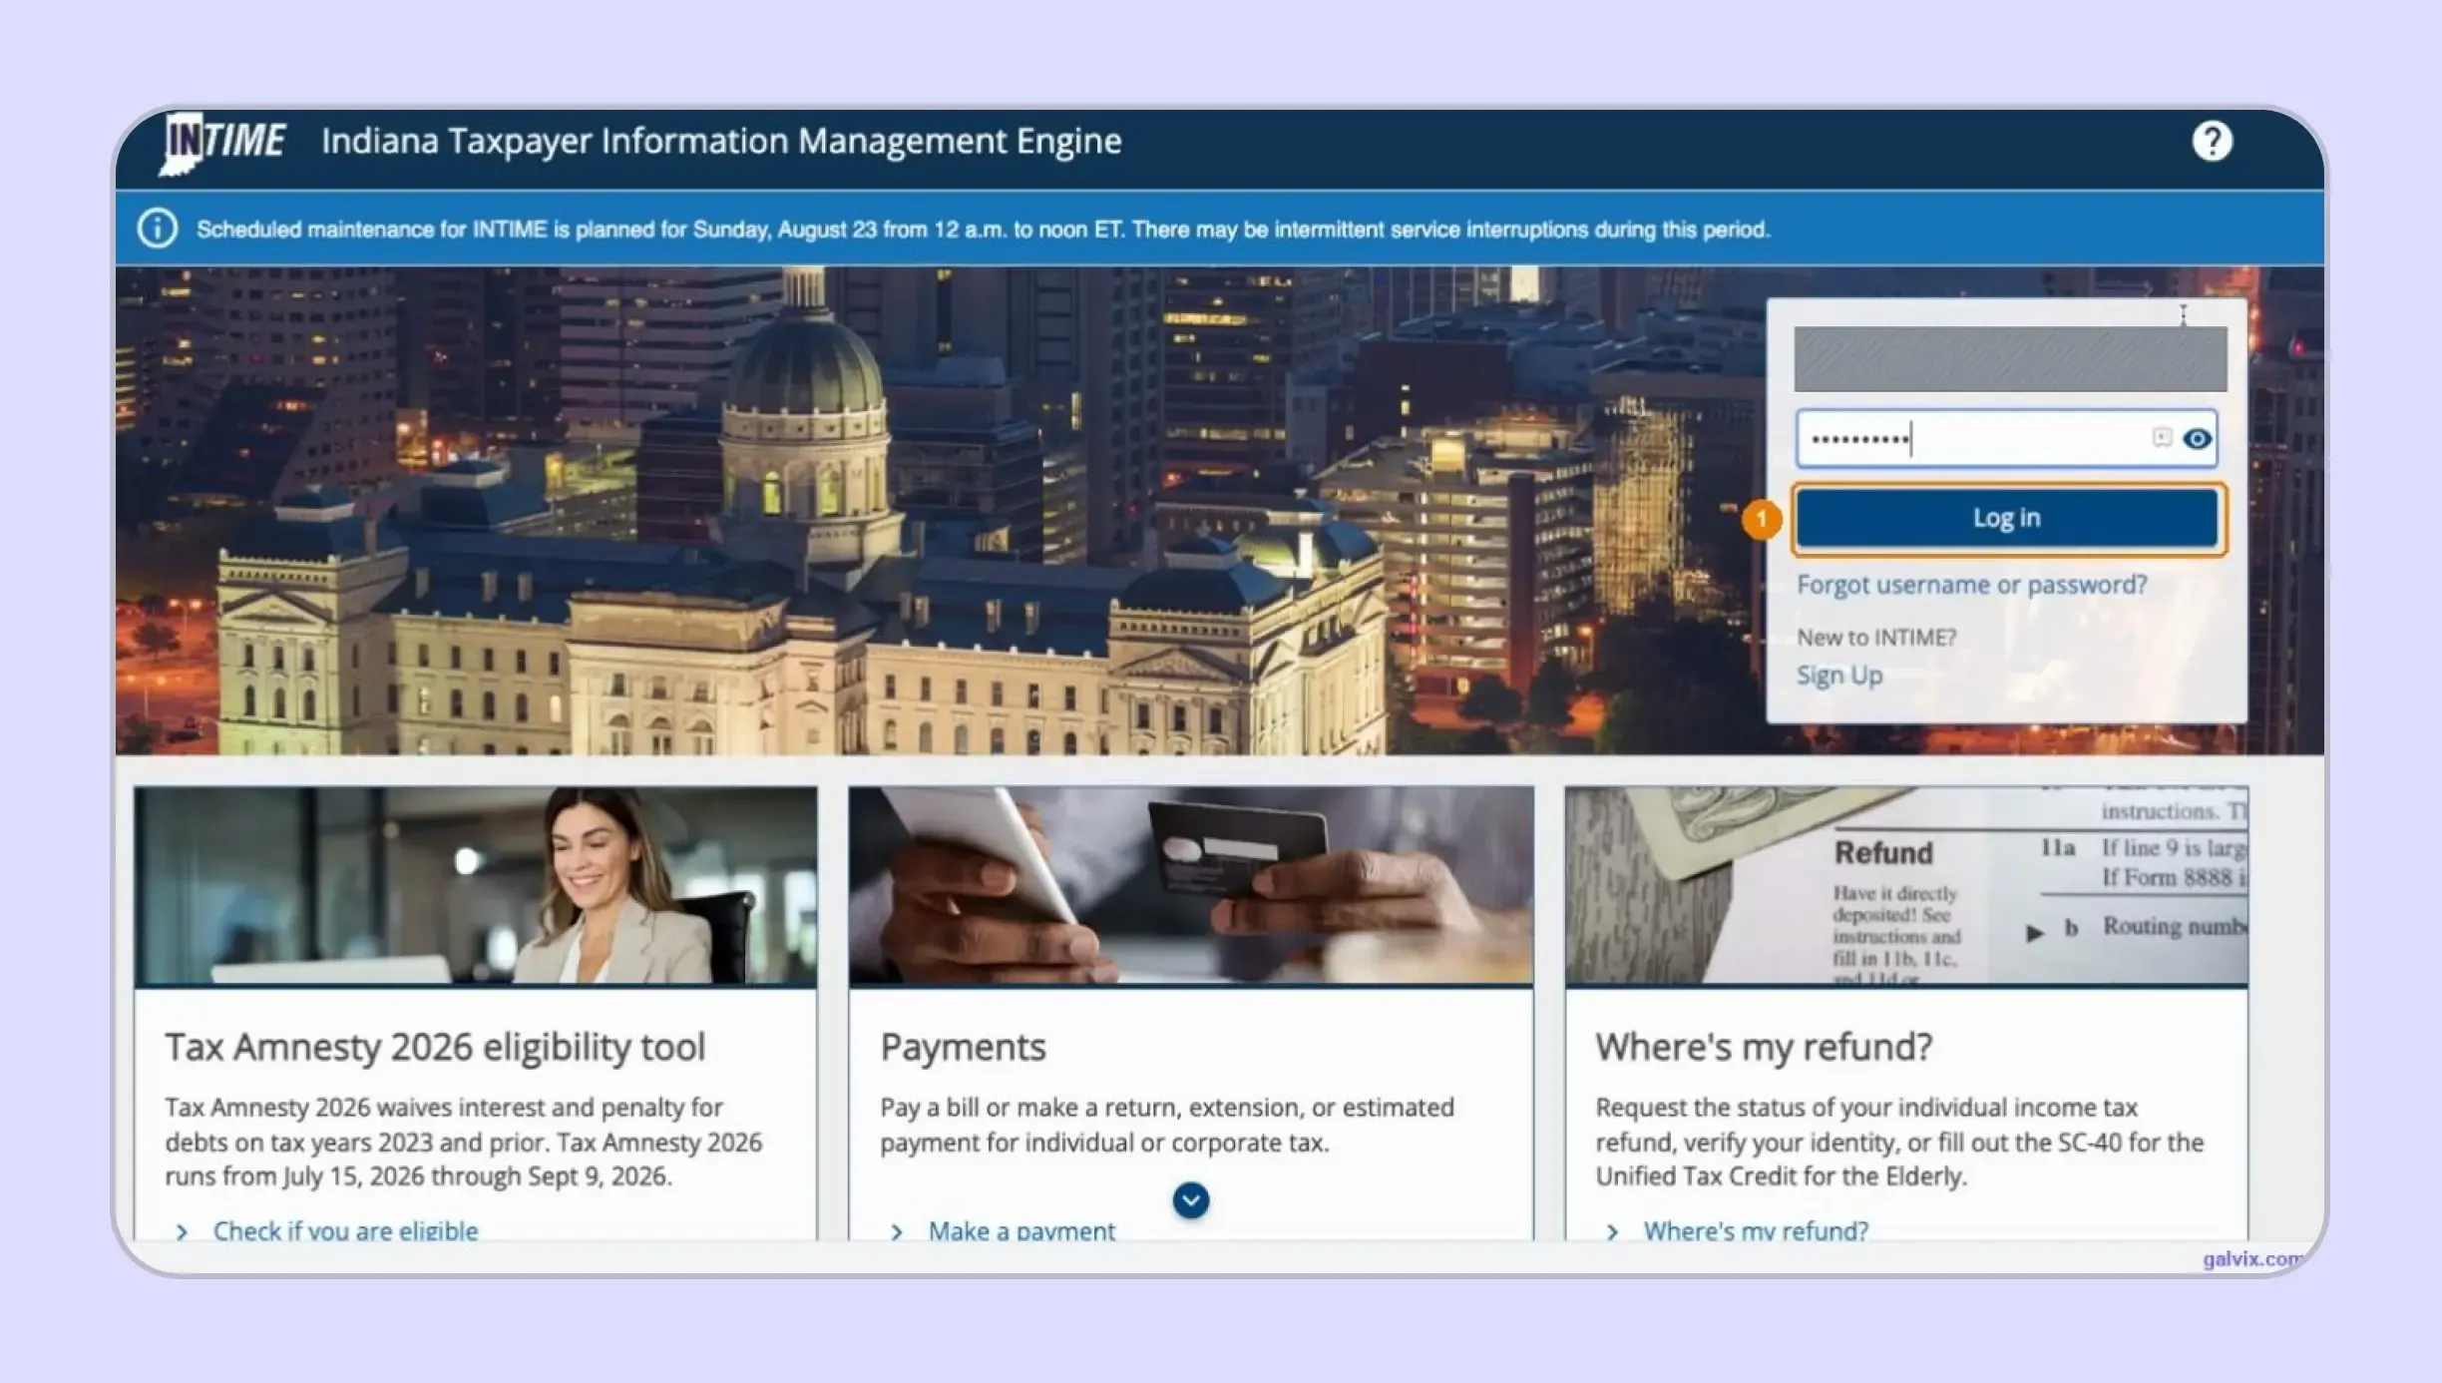Open the Where's my refund? link
The height and width of the screenshot is (1383, 2442).
point(1756,1230)
